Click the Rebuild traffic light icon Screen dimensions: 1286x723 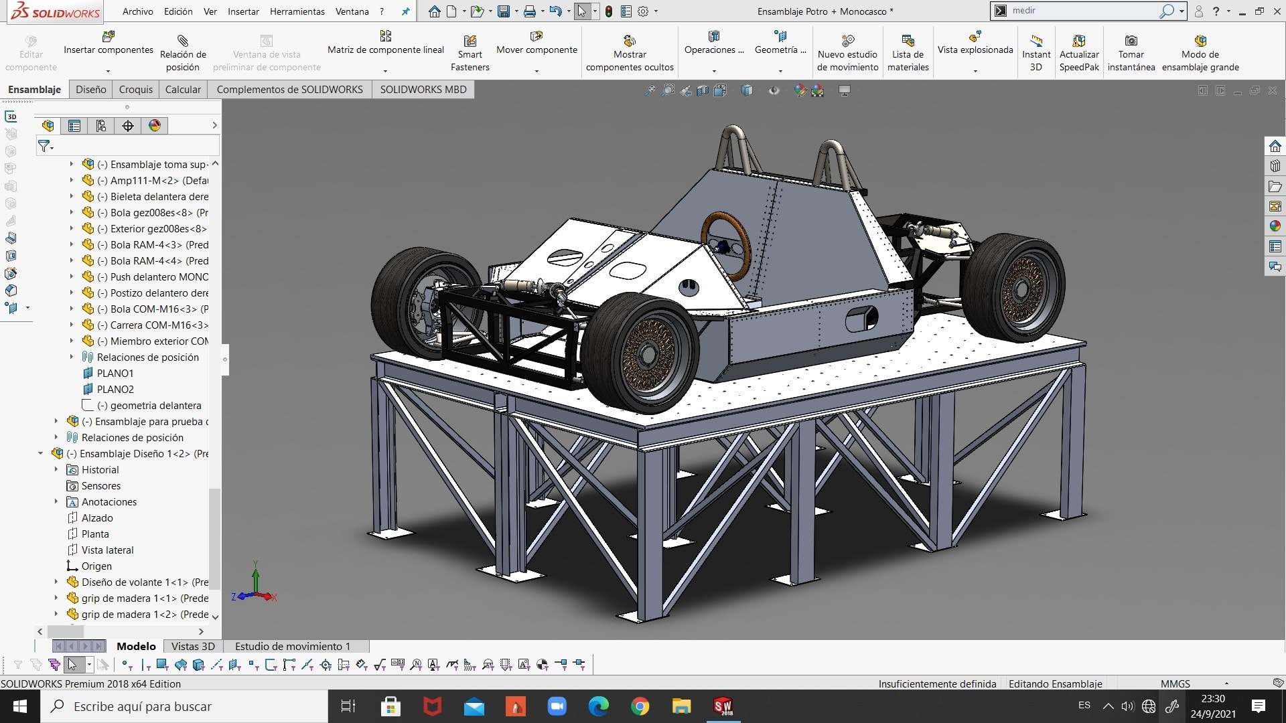[608, 11]
